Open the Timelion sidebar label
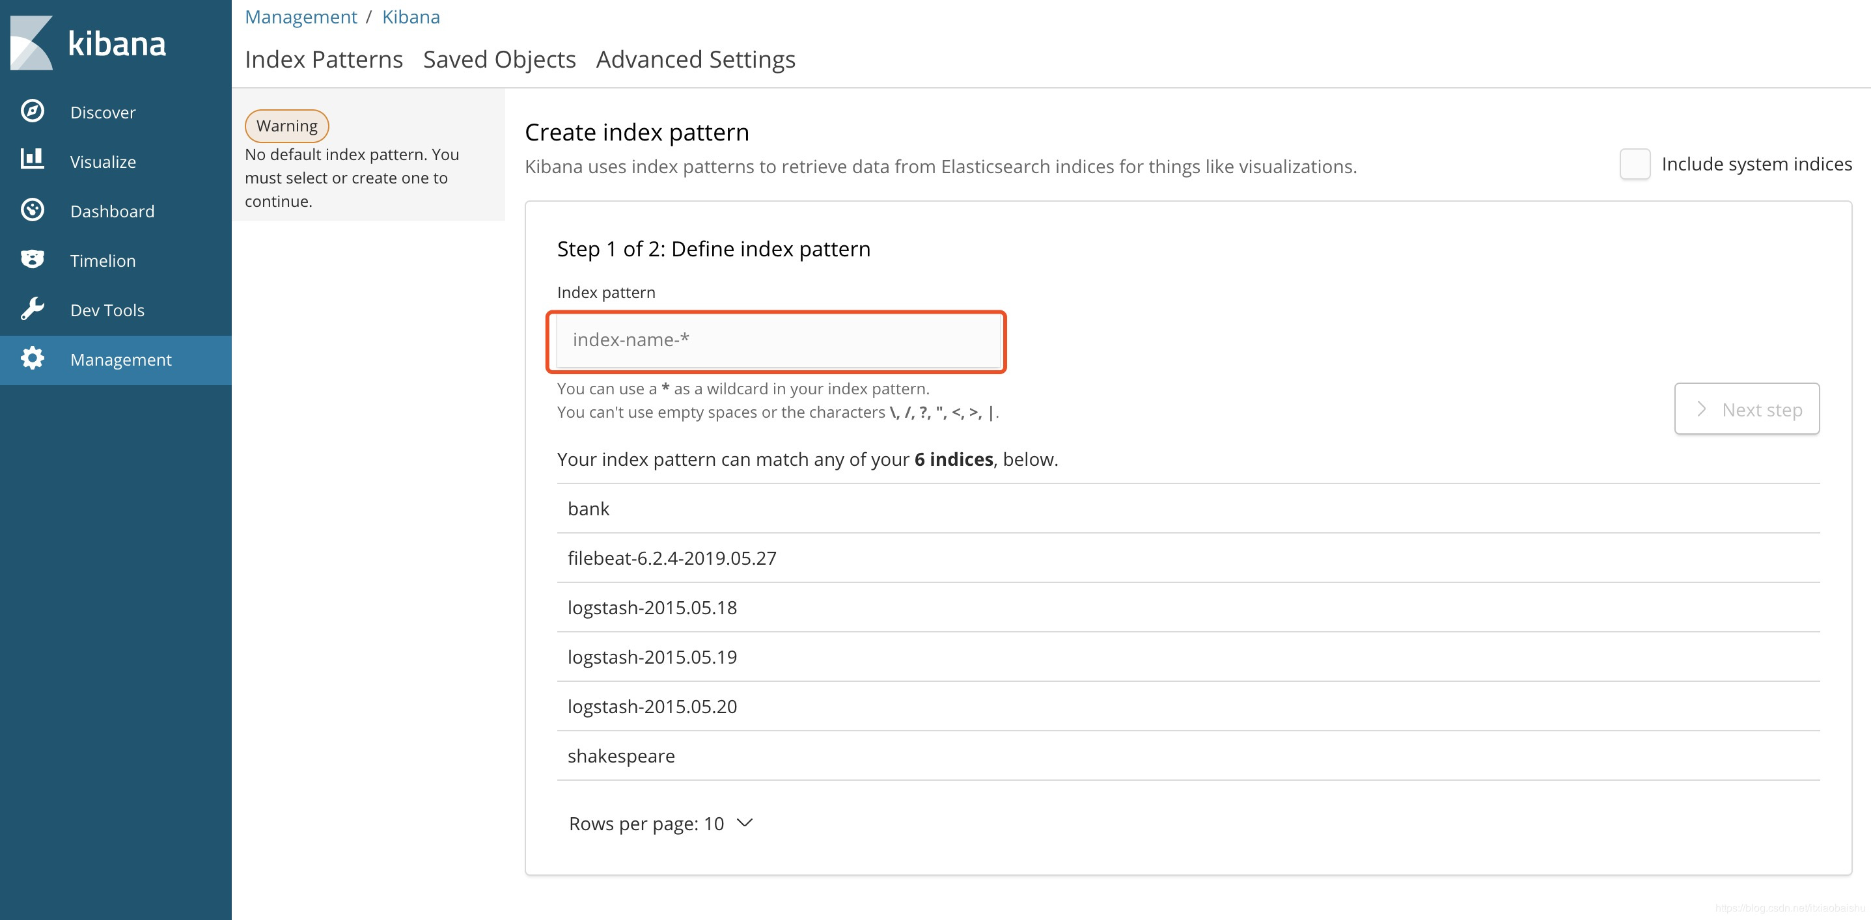Viewport: 1871px width, 920px height. coord(102,261)
